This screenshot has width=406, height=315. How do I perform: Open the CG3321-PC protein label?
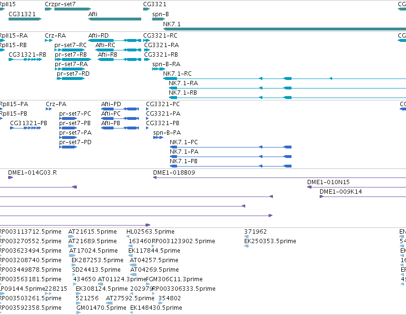pyautogui.click(x=163, y=104)
